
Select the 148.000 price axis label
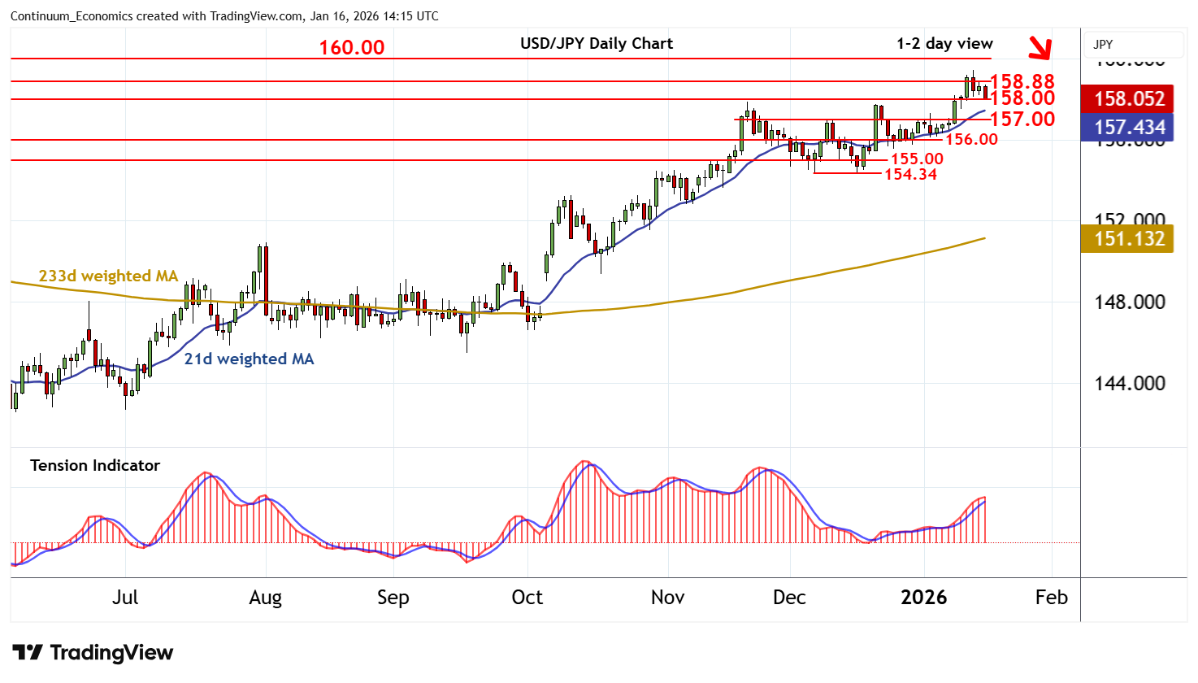coord(1129,302)
